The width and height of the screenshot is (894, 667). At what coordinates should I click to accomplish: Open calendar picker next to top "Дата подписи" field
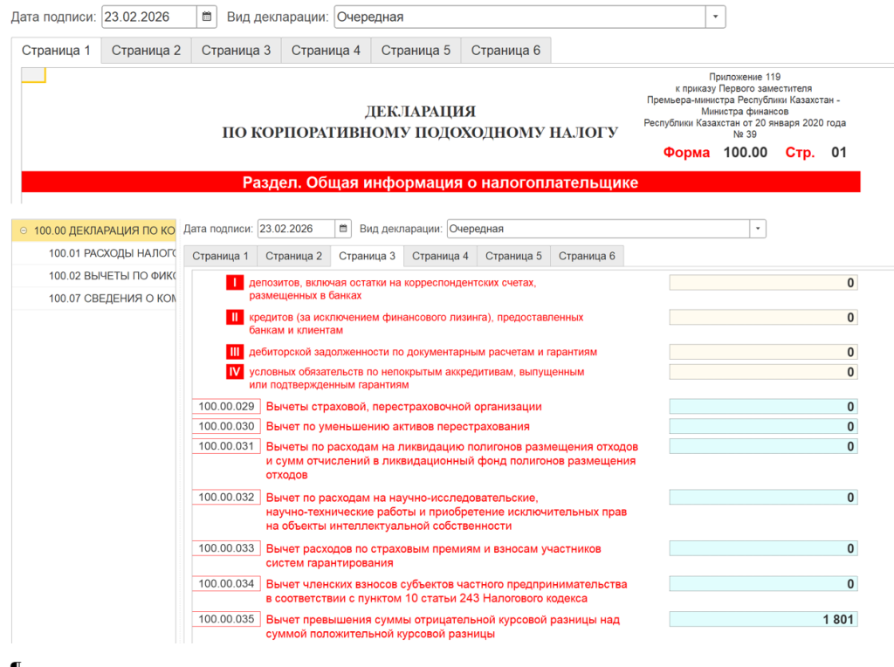205,16
